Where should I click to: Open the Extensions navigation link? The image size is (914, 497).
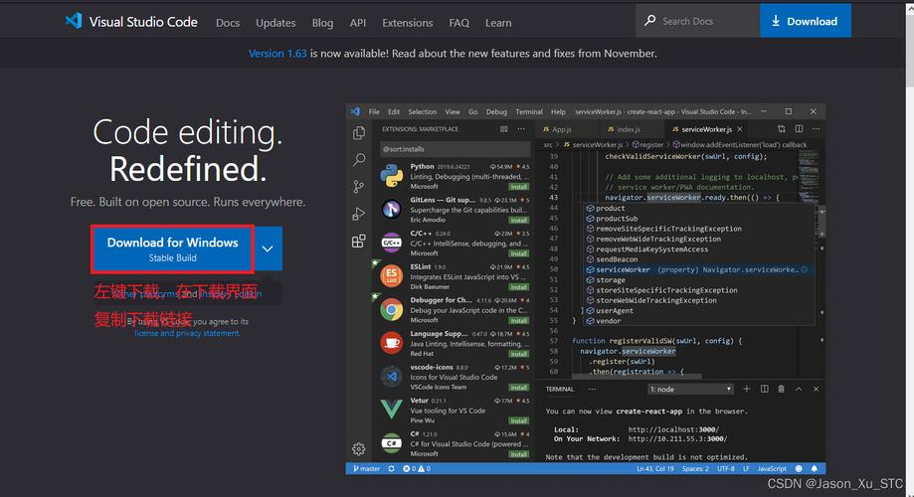point(407,23)
